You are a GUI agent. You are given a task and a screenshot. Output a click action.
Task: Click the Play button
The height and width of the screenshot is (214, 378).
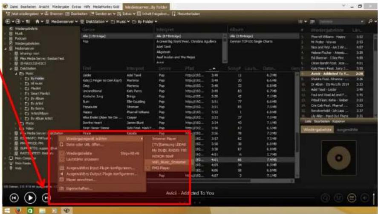tap(30, 198)
